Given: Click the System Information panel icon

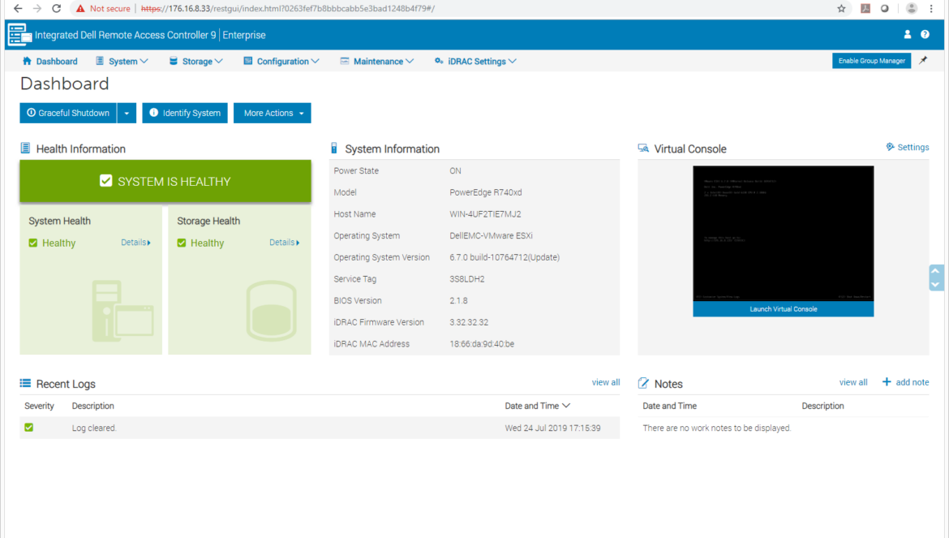Looking at the screenshot, I should (x=334, y=148).
